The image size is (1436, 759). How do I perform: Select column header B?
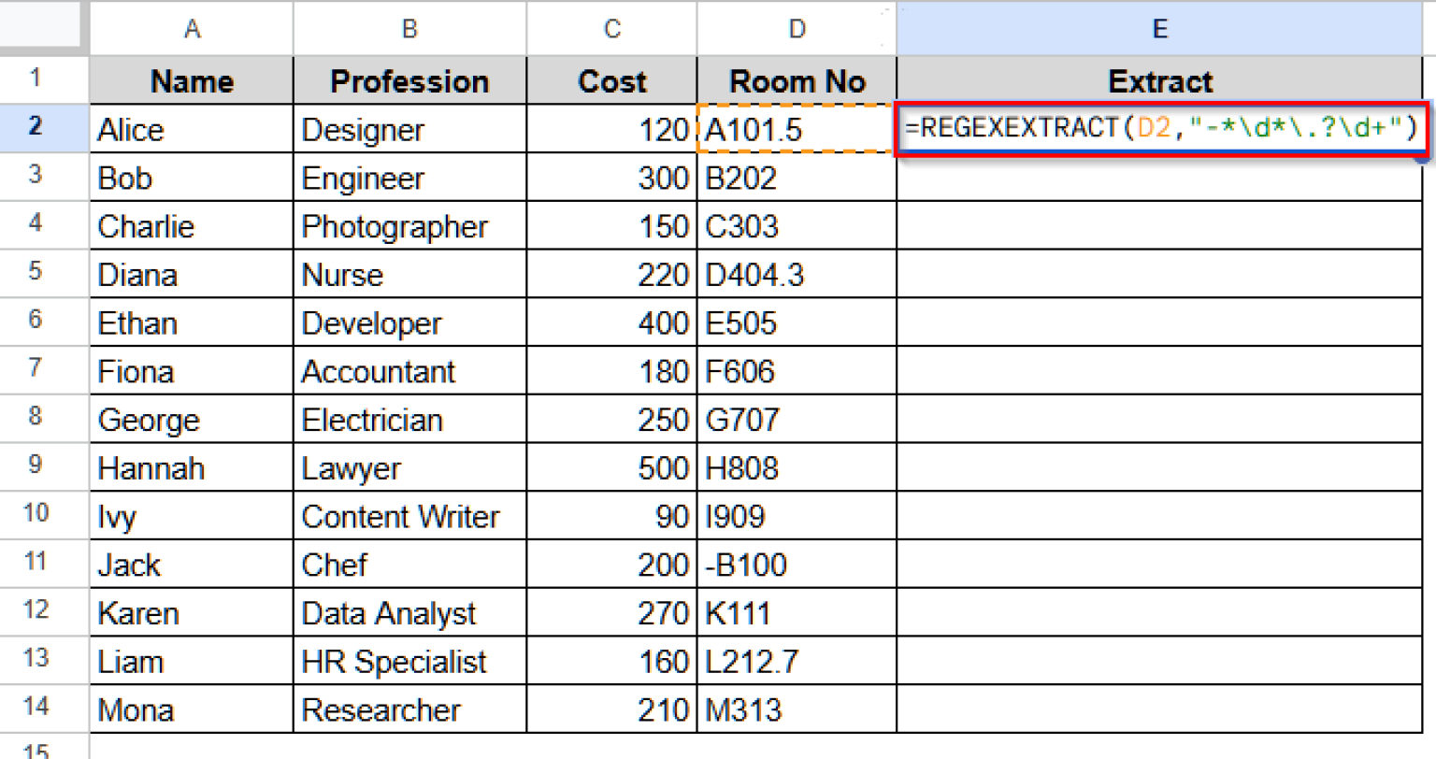pyautogui.click(x=409, y=28)
